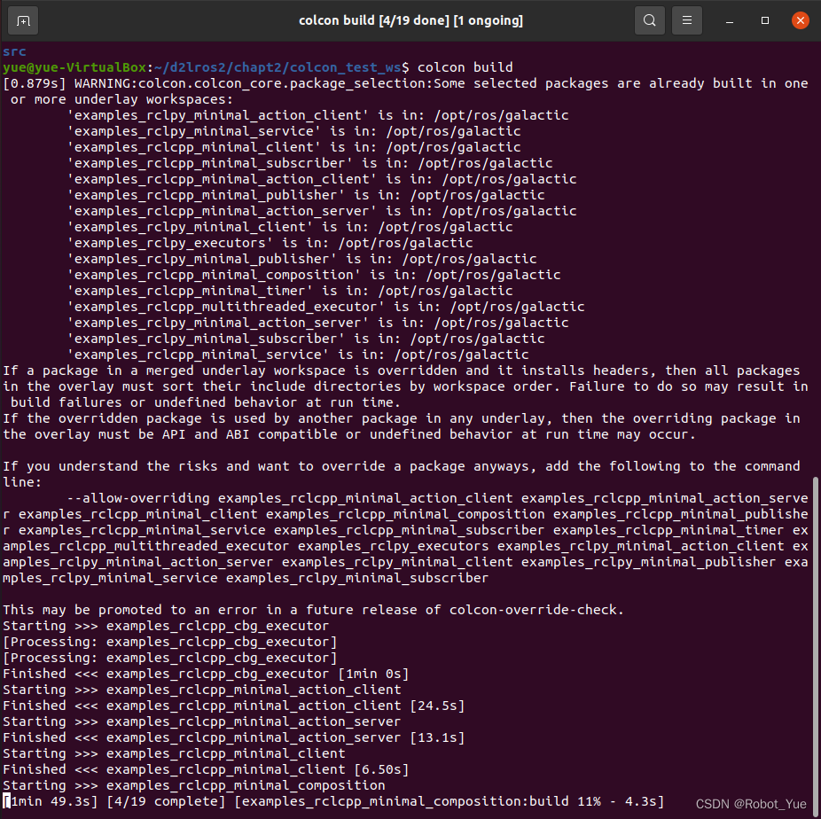Click the colcon build window title text
821x819 pixels.
click(410, 19)
